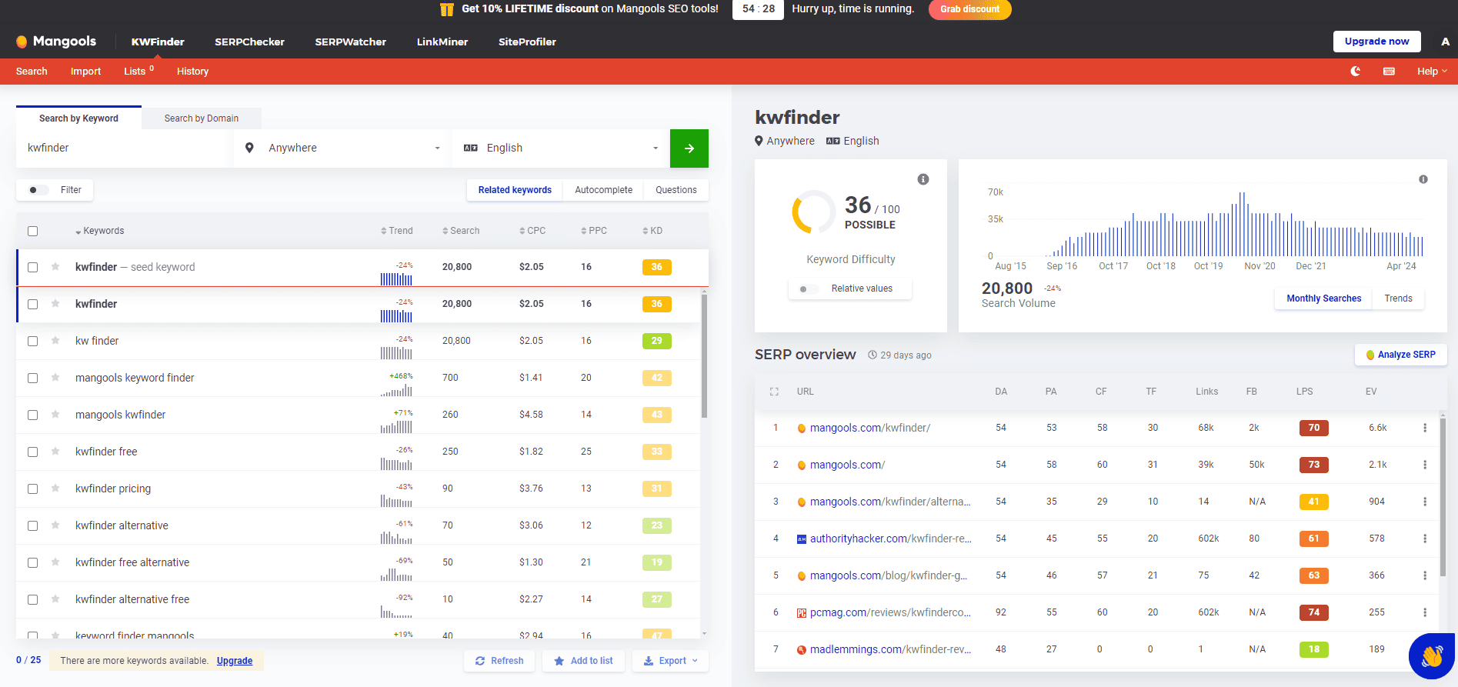Screen dimensions: 1458x687
Task: Open Keyword Difficulty info icon
Action: (923, 179)
